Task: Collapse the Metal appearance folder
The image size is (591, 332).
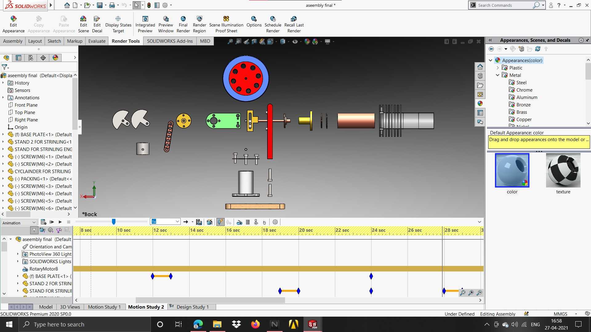Action: 498,75
